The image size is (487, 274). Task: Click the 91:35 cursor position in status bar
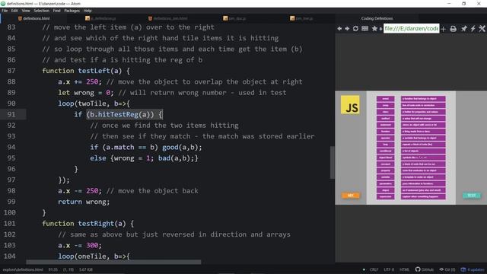click(53, 269)
